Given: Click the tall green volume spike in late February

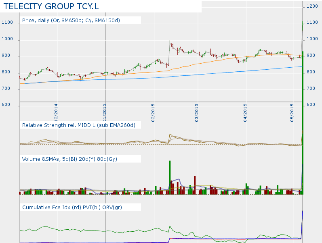Looking at the screenshot, I should [x=170, y=177].
